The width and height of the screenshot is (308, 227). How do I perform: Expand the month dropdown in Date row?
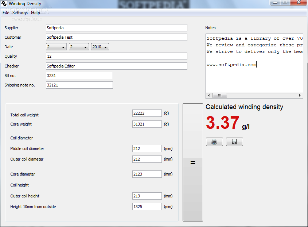pos(79,47)
